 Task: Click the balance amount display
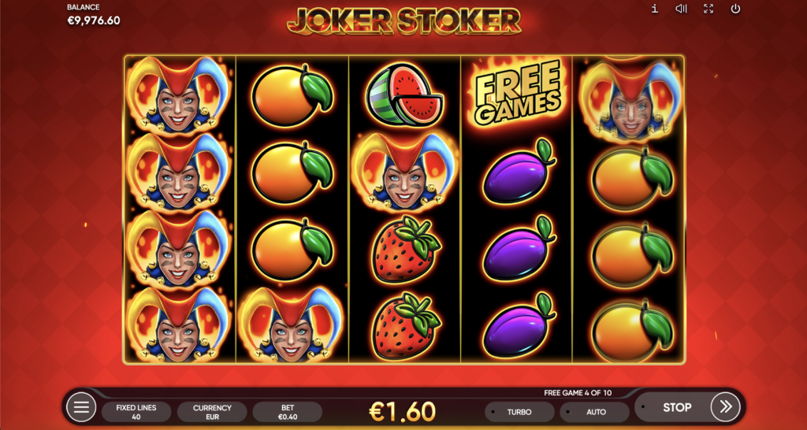94,21
